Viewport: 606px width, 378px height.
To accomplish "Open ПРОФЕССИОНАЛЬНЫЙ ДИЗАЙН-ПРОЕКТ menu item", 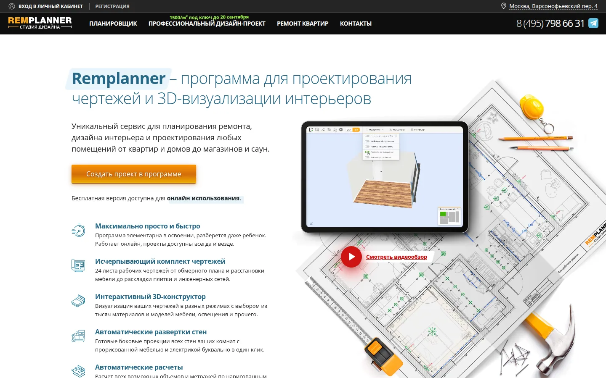I will pos(207,24).
